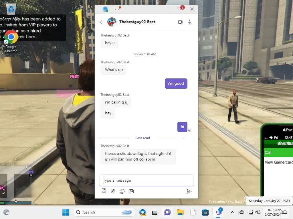
Task: Open the notification bell in the tray
Action: tap(285, 212)
